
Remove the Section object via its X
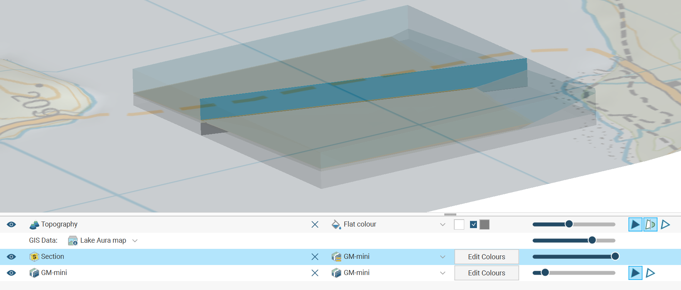(315, 257)
